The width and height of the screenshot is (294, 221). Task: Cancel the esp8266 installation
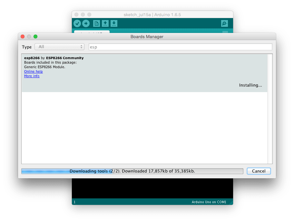tap(259, 171)
